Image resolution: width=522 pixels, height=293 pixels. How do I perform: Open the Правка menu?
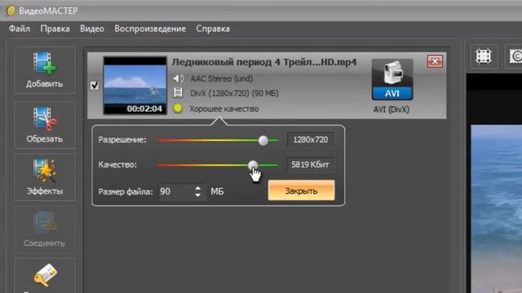coord(55,29)
